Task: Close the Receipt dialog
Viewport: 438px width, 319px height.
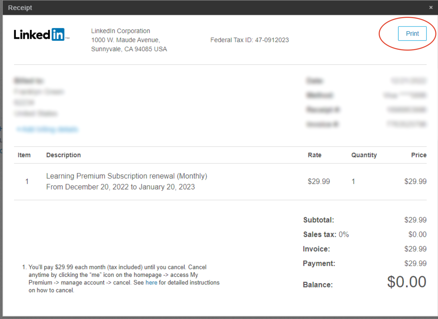Action: click(x=431, y=7)
